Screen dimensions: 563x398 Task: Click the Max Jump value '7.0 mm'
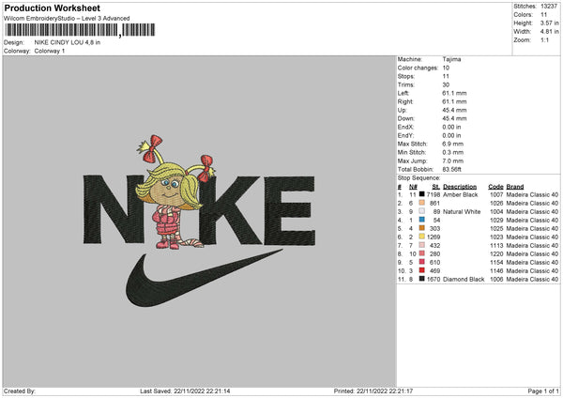point(452,161)
